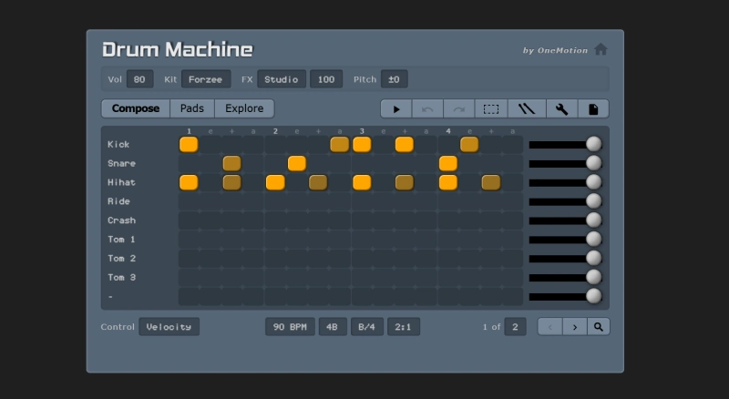The image size is (729, 399).
Task: Click the redo arrow icon
Action: [459, 109]
